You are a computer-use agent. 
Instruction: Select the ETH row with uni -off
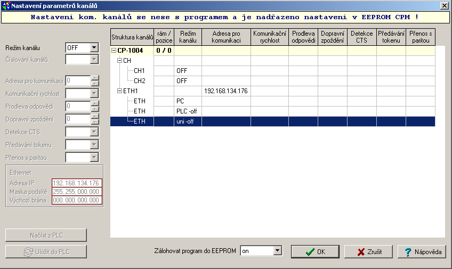pos(272,121)
